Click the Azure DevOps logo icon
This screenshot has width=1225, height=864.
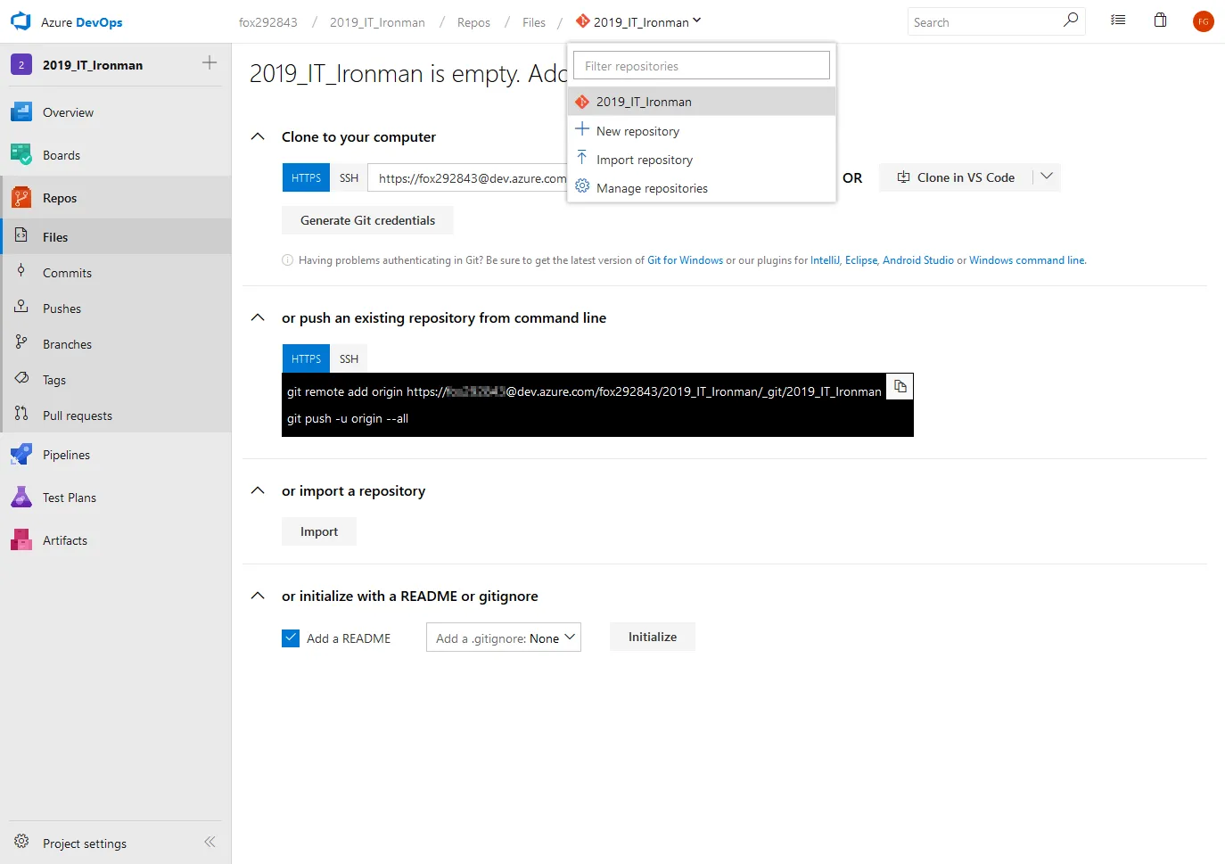point(21,22)
